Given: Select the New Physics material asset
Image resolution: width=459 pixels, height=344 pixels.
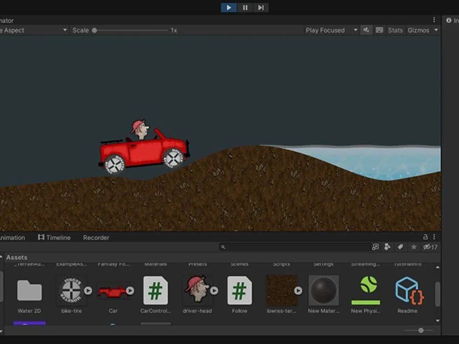Looking at the screenshot, I should [x=366, y=291].
